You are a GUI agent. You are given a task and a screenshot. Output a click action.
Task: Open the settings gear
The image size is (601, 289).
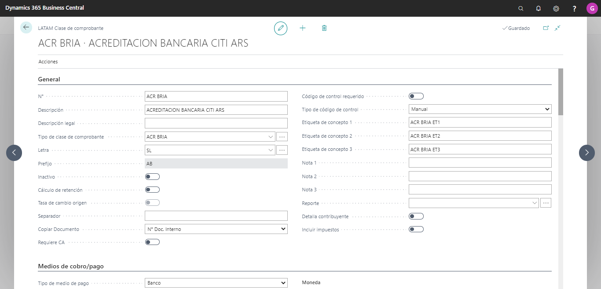[x=556, y=8]
